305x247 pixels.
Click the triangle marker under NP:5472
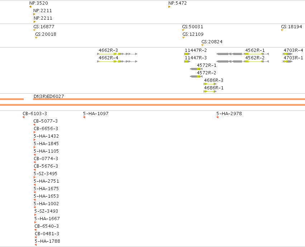(170, 7)
